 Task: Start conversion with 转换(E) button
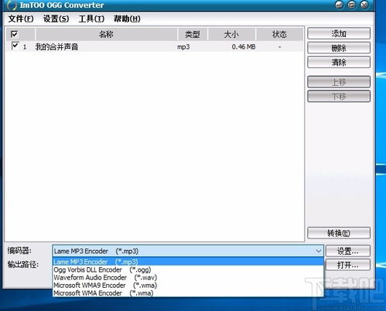(339, 233)
